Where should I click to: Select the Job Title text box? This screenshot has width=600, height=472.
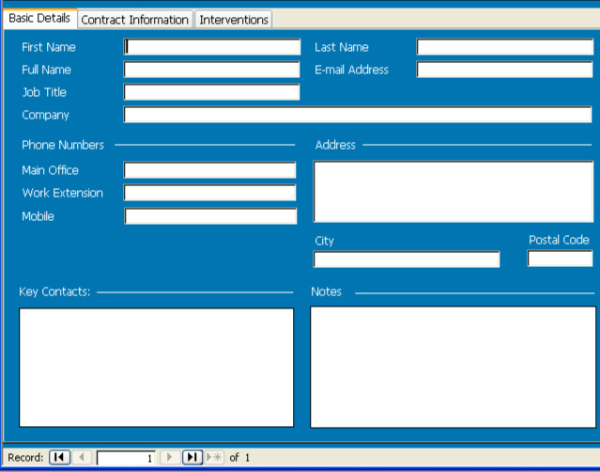point(211,92)
